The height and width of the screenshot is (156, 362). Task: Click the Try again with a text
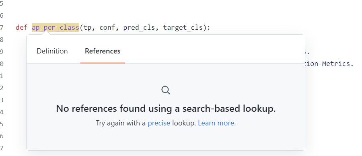121,123
